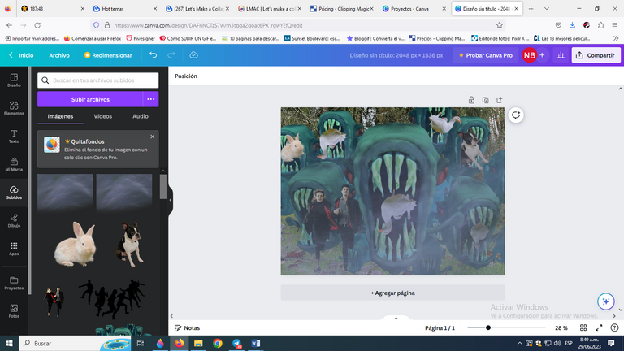
Task: Click the Compartir share button
Action: pos(596,55)
